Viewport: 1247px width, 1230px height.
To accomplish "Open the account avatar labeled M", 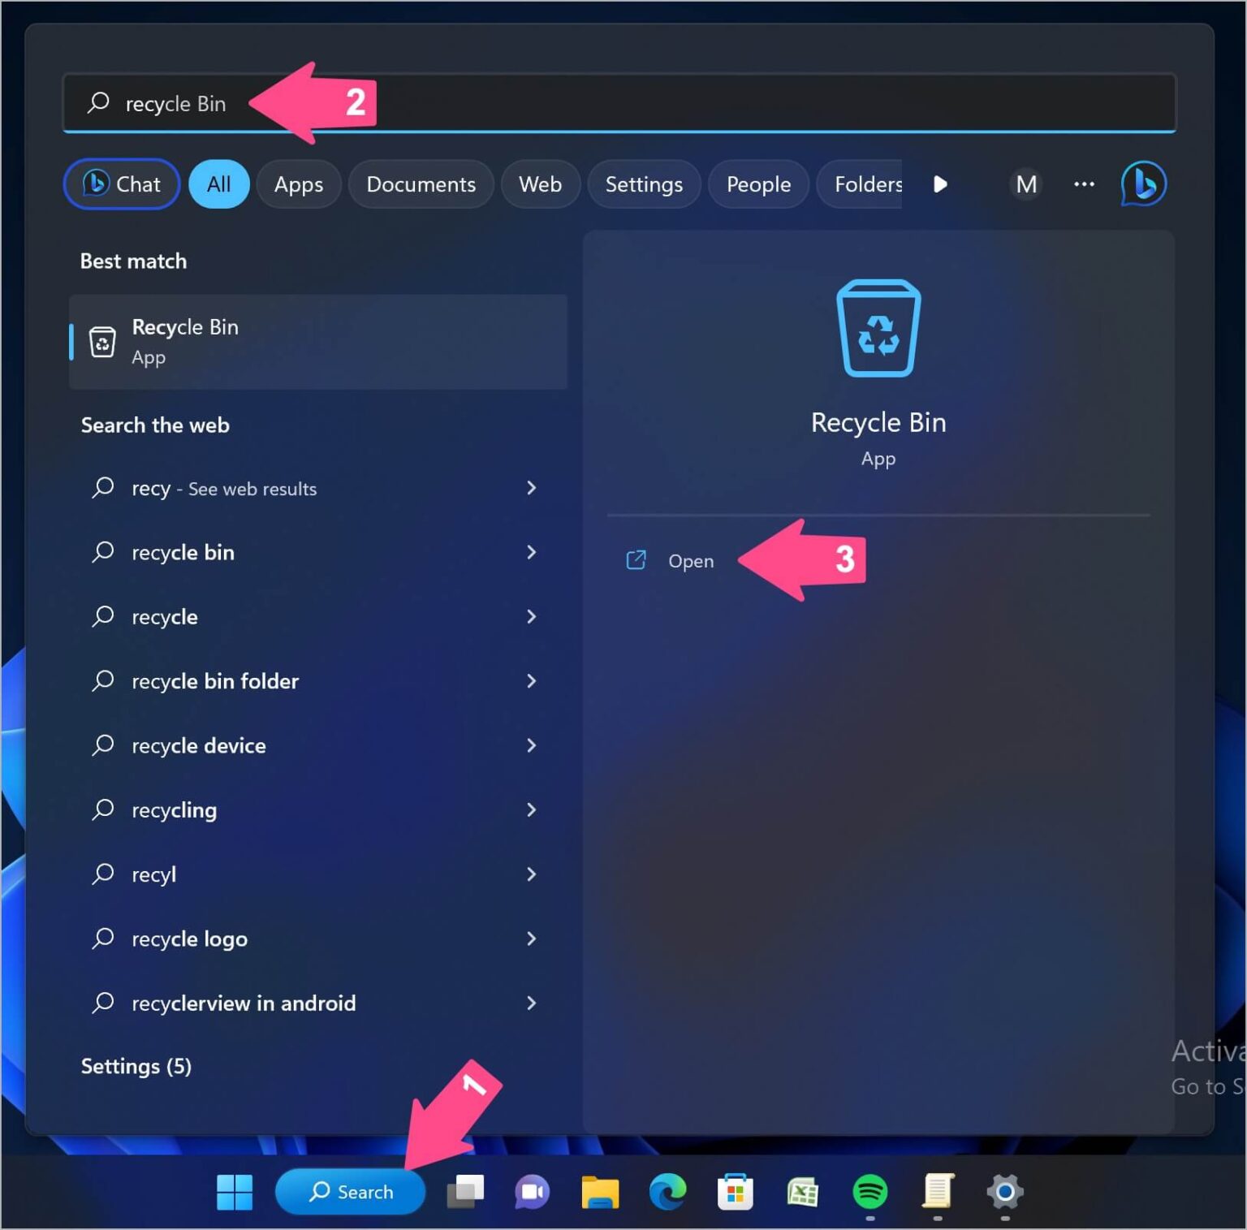I will click(x=1025, y=184).
